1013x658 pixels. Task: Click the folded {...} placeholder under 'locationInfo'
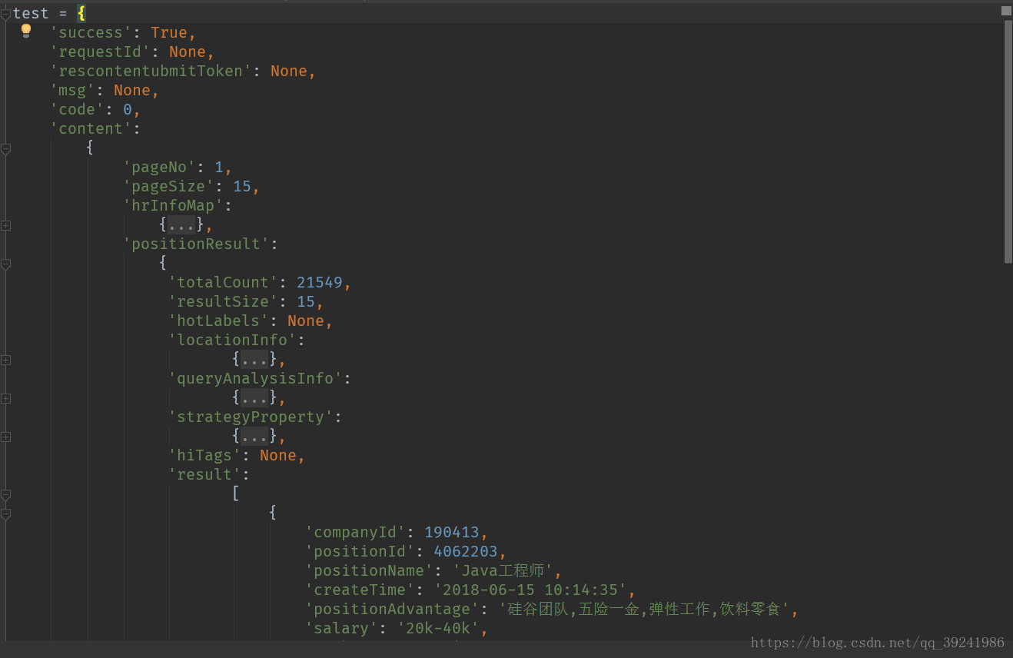[x=254, y=359]
